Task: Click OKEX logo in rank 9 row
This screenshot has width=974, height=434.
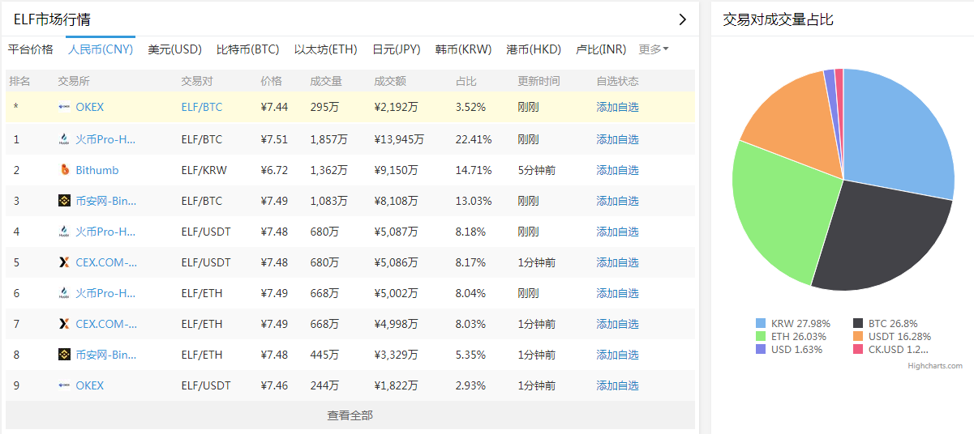Action: pyautogui.click(x=64, y=385)
